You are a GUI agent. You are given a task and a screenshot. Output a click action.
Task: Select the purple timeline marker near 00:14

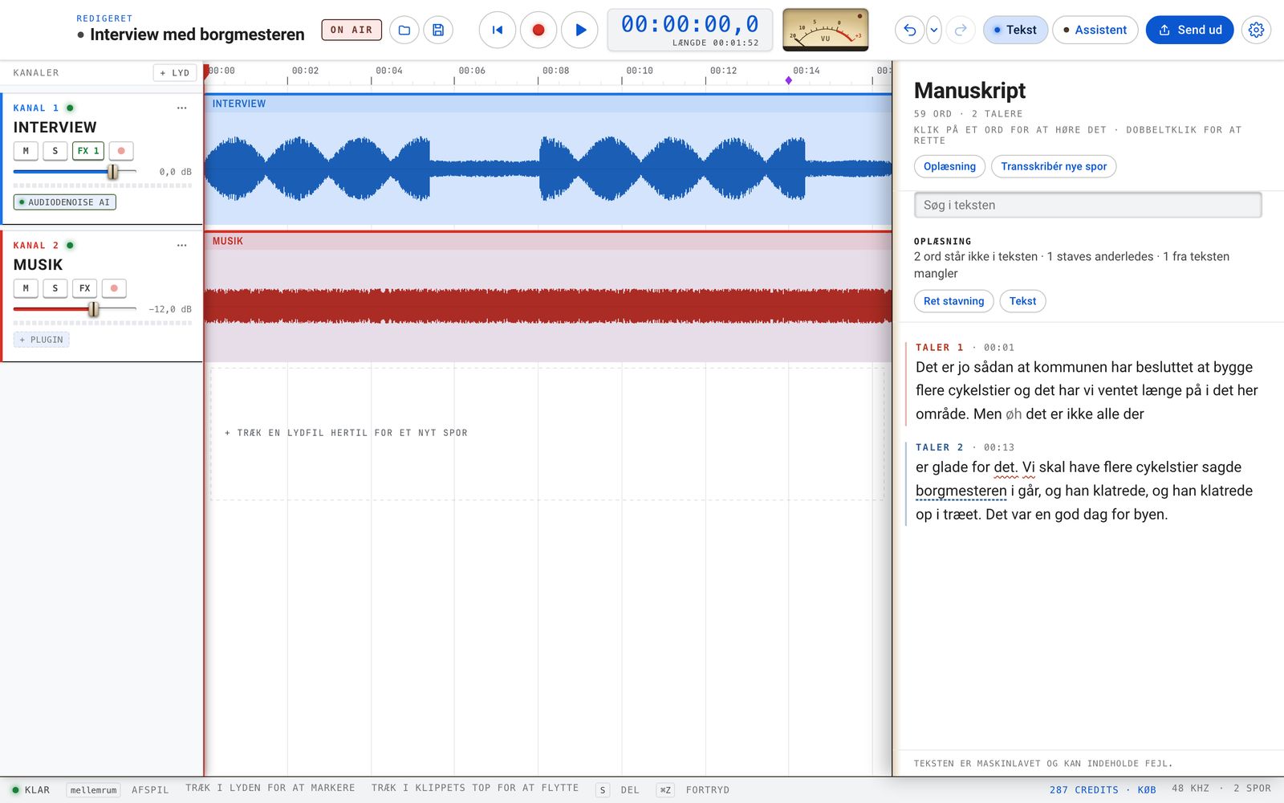(x=789, y=80)
